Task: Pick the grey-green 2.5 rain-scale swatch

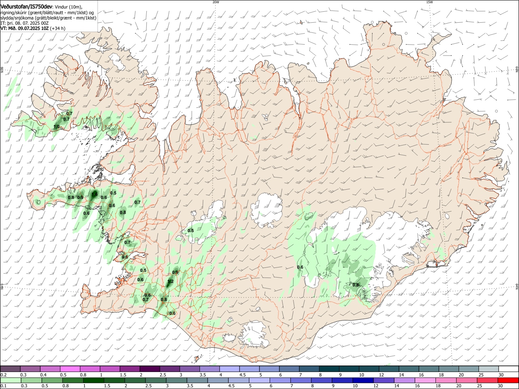Action: (x=155, y=380)
